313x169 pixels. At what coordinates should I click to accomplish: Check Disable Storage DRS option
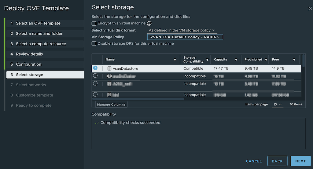pyautogui.click(x=94, y=44)
